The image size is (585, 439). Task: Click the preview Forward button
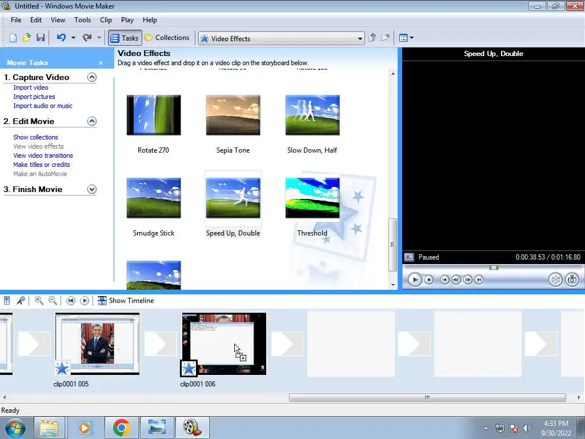[x=479, y=280]
